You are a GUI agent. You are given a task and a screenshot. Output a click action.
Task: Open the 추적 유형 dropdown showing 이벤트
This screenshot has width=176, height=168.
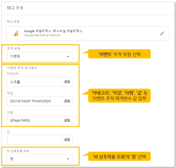(40, 56)
